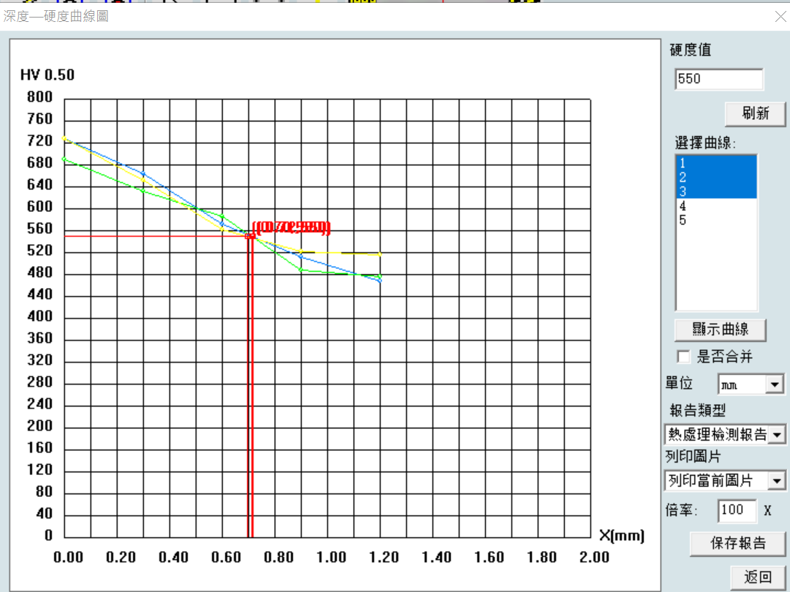Choose curve 5 in the curve list
Screen dimensions: 790x592
point(715,220)
